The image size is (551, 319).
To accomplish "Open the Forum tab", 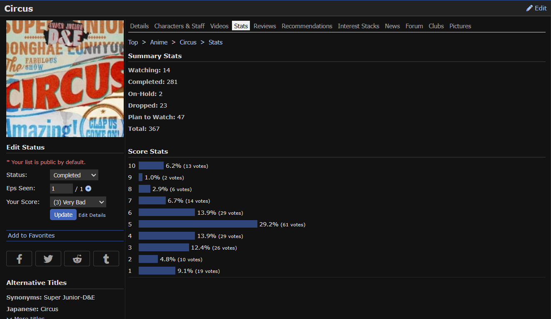I will pos(414,26).
